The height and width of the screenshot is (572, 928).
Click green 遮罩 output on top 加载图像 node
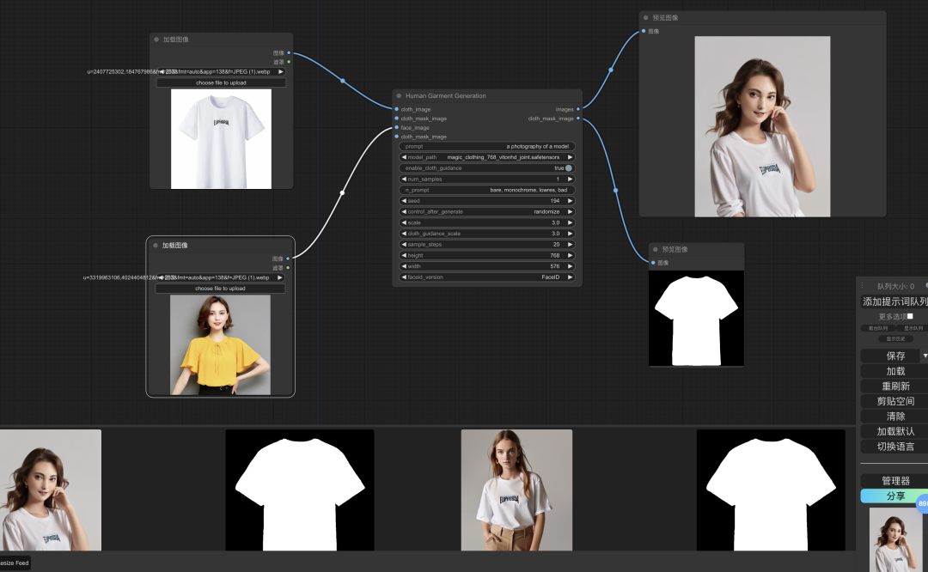(x=289, y=62)
